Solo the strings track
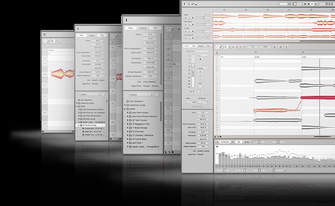Image resolution: width=335 pixels, height=206 pixels. (189, 31)
